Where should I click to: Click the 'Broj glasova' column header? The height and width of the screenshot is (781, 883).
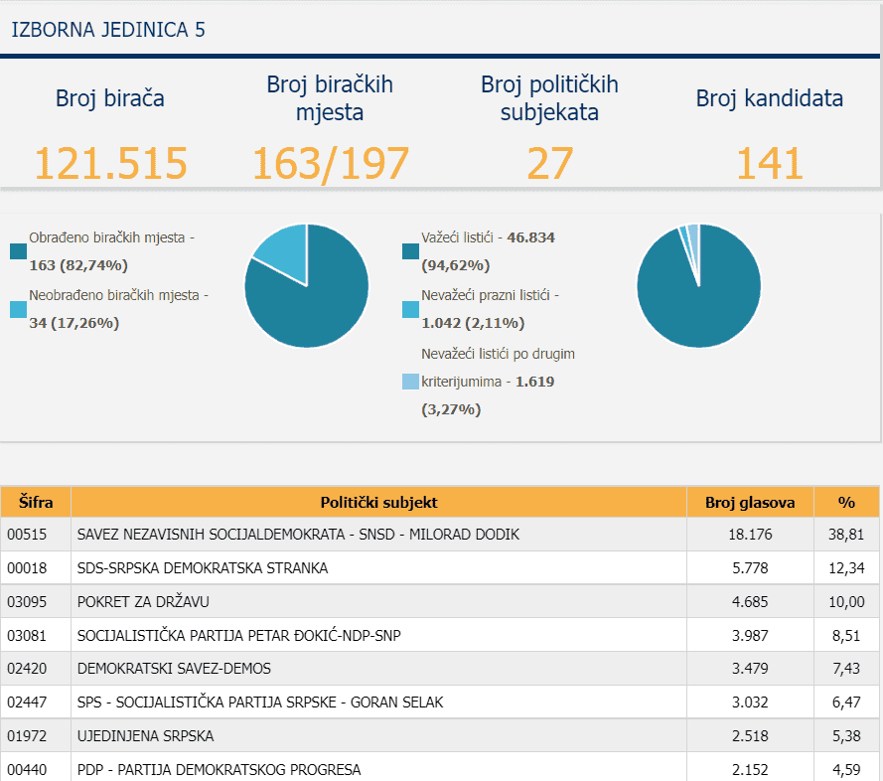[x=750, y=503]
